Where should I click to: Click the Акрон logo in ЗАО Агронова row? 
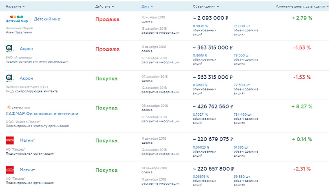(x=9, y=49)
